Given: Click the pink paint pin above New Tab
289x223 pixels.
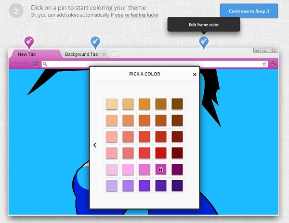Looking at the screenshot, I should pyautogui.click(x=29, y=42).
